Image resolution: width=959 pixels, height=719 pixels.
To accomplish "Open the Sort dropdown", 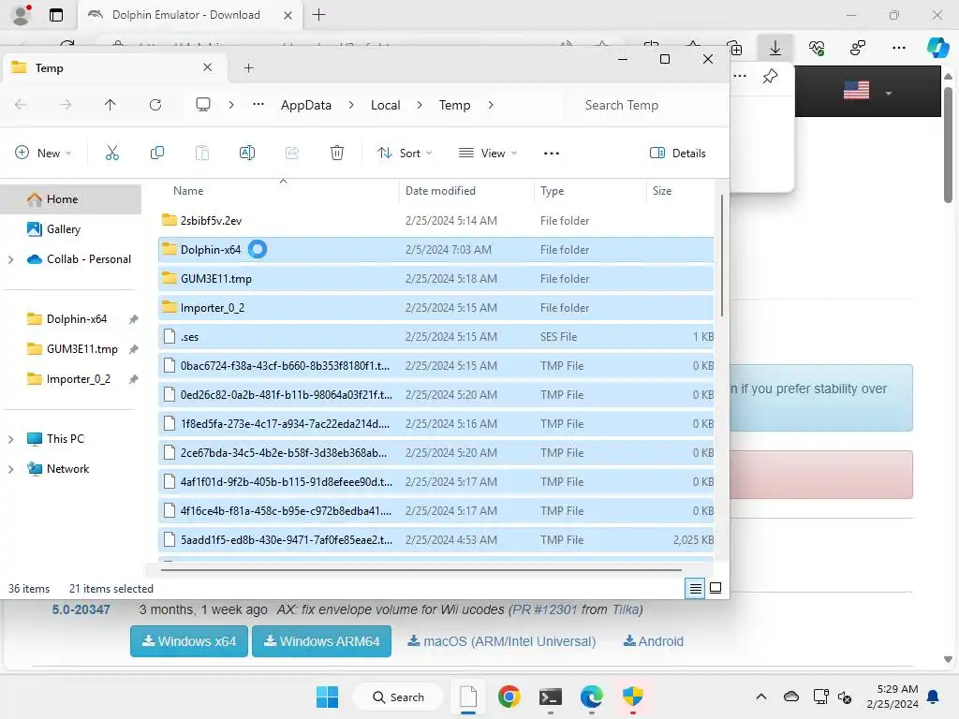I will 405,153.
